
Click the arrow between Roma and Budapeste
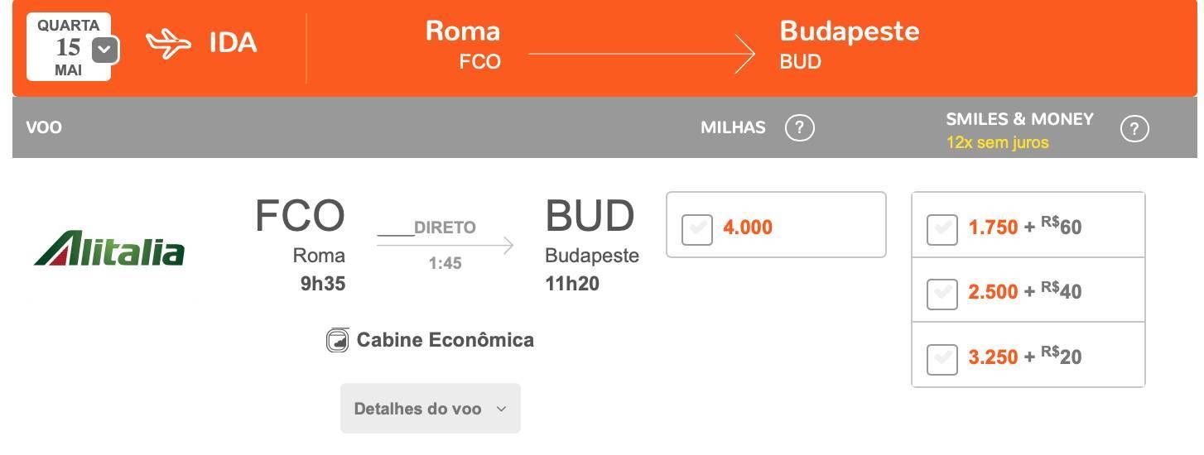coord(642,55)
